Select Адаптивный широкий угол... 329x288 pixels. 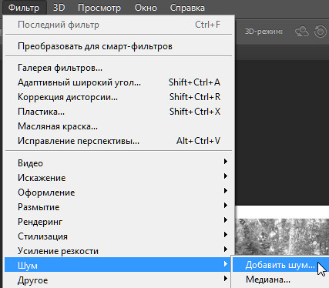[119, 82]
